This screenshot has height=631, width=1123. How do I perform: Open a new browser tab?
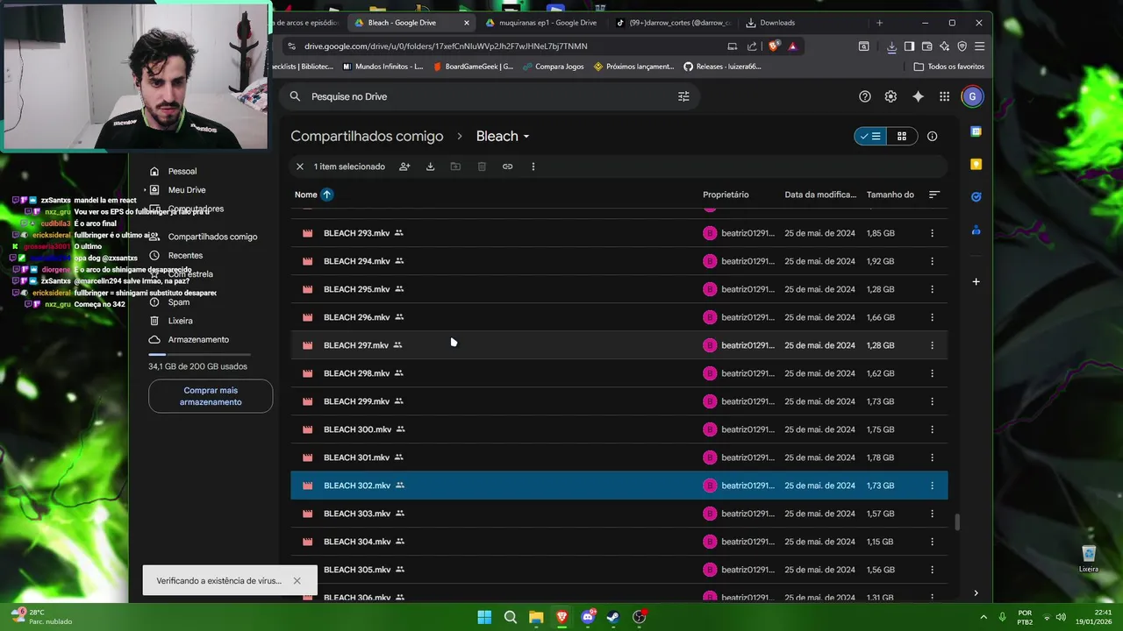pyautogui.click(x=879, y=23)
